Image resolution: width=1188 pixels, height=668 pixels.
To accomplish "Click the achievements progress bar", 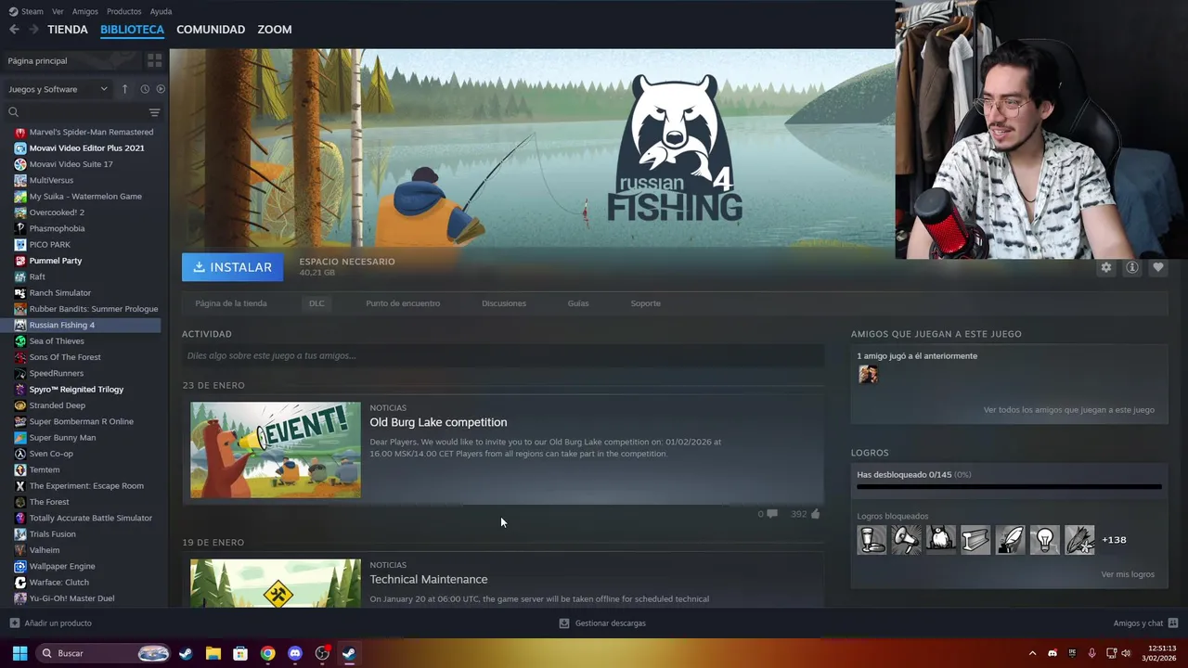I will 1009,486.
